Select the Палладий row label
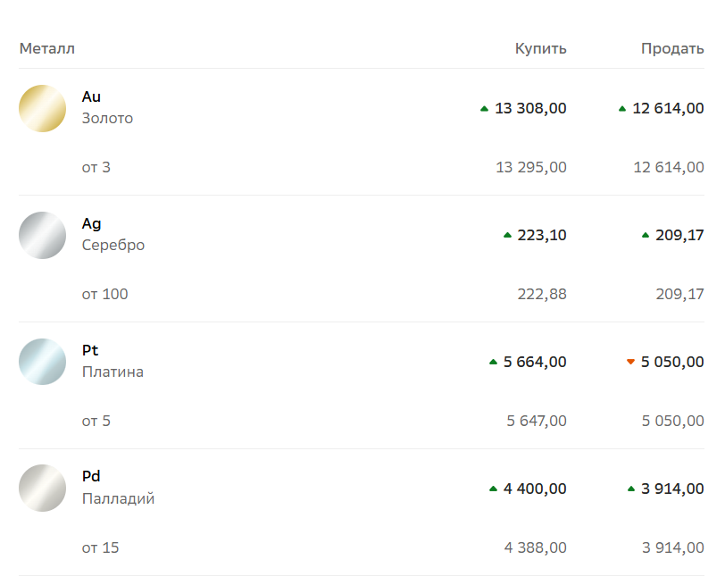 point(118,498)
